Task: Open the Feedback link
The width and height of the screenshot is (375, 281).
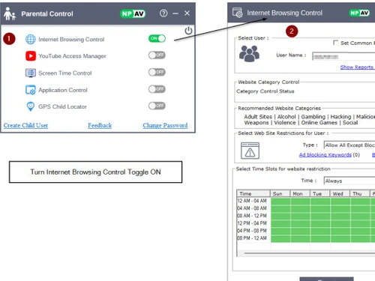Action: click(100, 125)
